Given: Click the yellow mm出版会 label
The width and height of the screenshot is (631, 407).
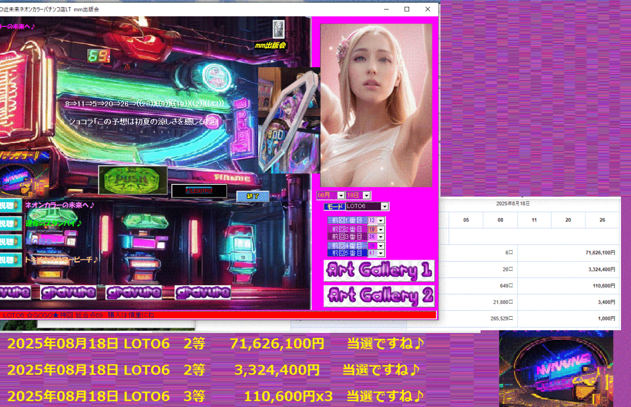Looking at the screenshot, I should 270,46.
